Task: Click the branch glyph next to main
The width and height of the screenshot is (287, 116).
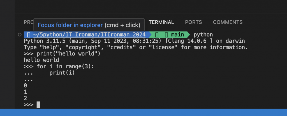Action: click(x=166, y=35)
